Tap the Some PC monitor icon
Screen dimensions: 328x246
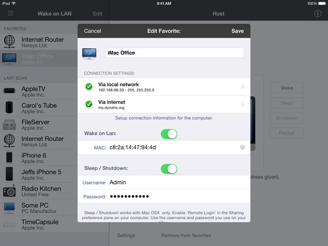pyautogui.click(x=9, y=208)
